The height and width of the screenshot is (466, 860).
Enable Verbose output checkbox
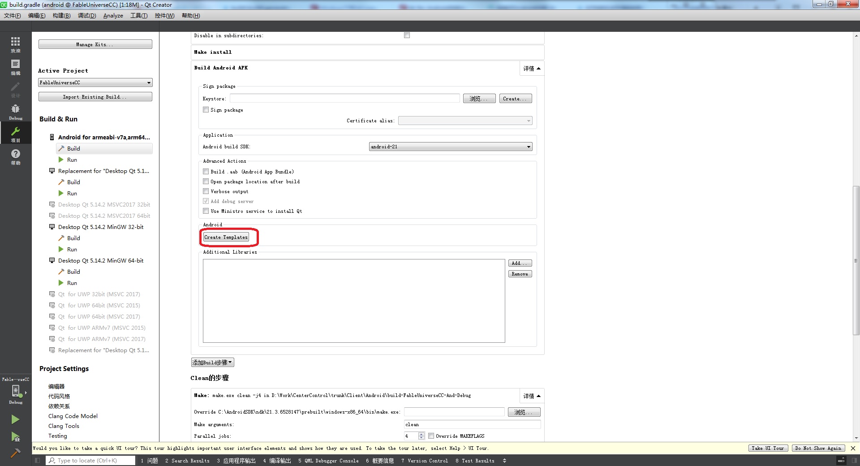(x=206, y=191)
